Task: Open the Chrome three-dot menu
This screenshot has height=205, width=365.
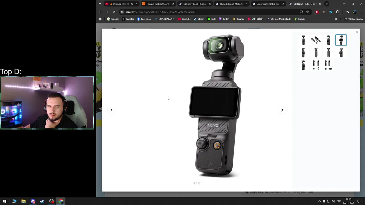Action: (x=362, y=12)
